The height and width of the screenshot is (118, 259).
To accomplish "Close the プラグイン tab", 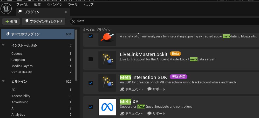I will (66, 12).
